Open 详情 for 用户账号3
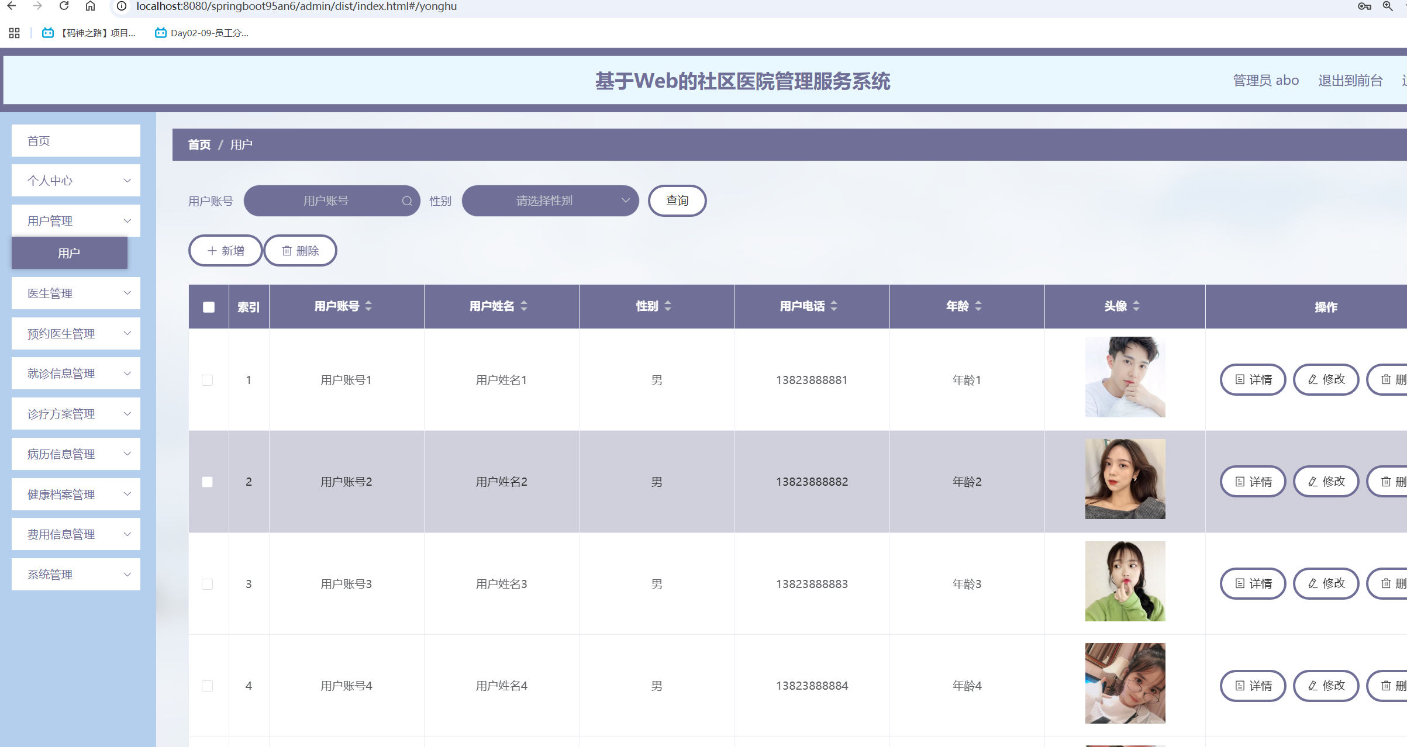Viewport: 1407px width, 747px height. [1253, 584]
